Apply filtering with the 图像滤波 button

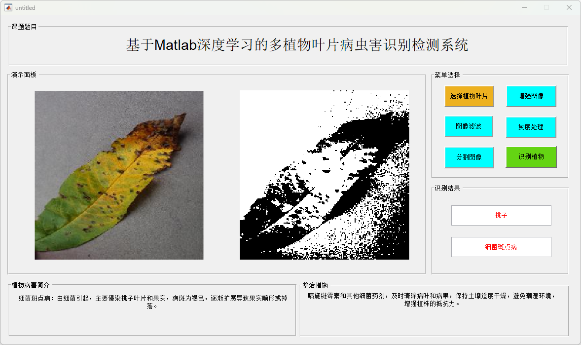[469, 126]
